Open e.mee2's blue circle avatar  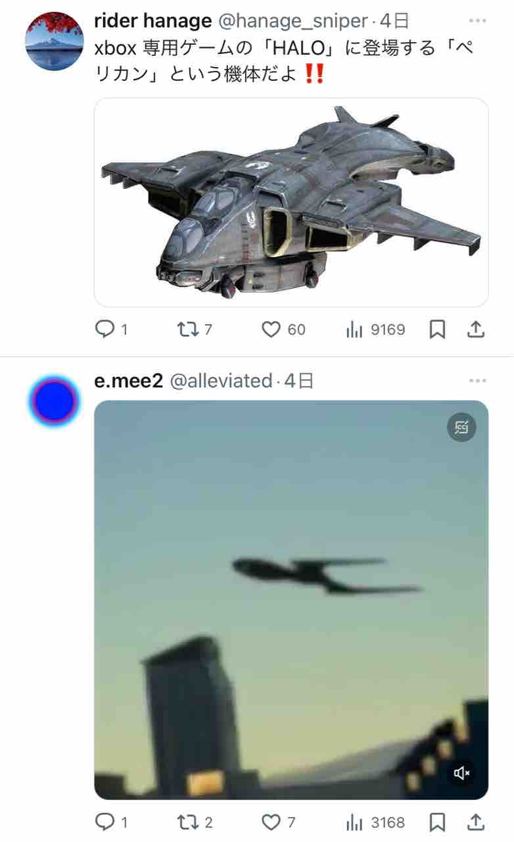[x=54, y=400]
